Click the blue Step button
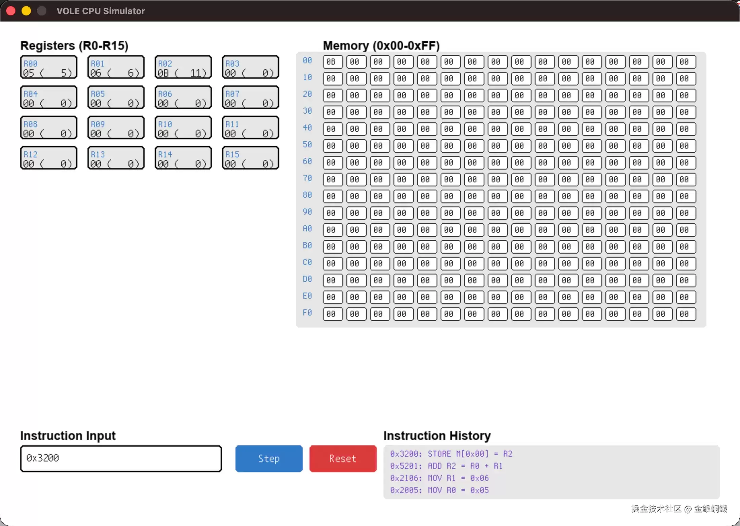This screenshot has height=526, width=740. (269, 458)
